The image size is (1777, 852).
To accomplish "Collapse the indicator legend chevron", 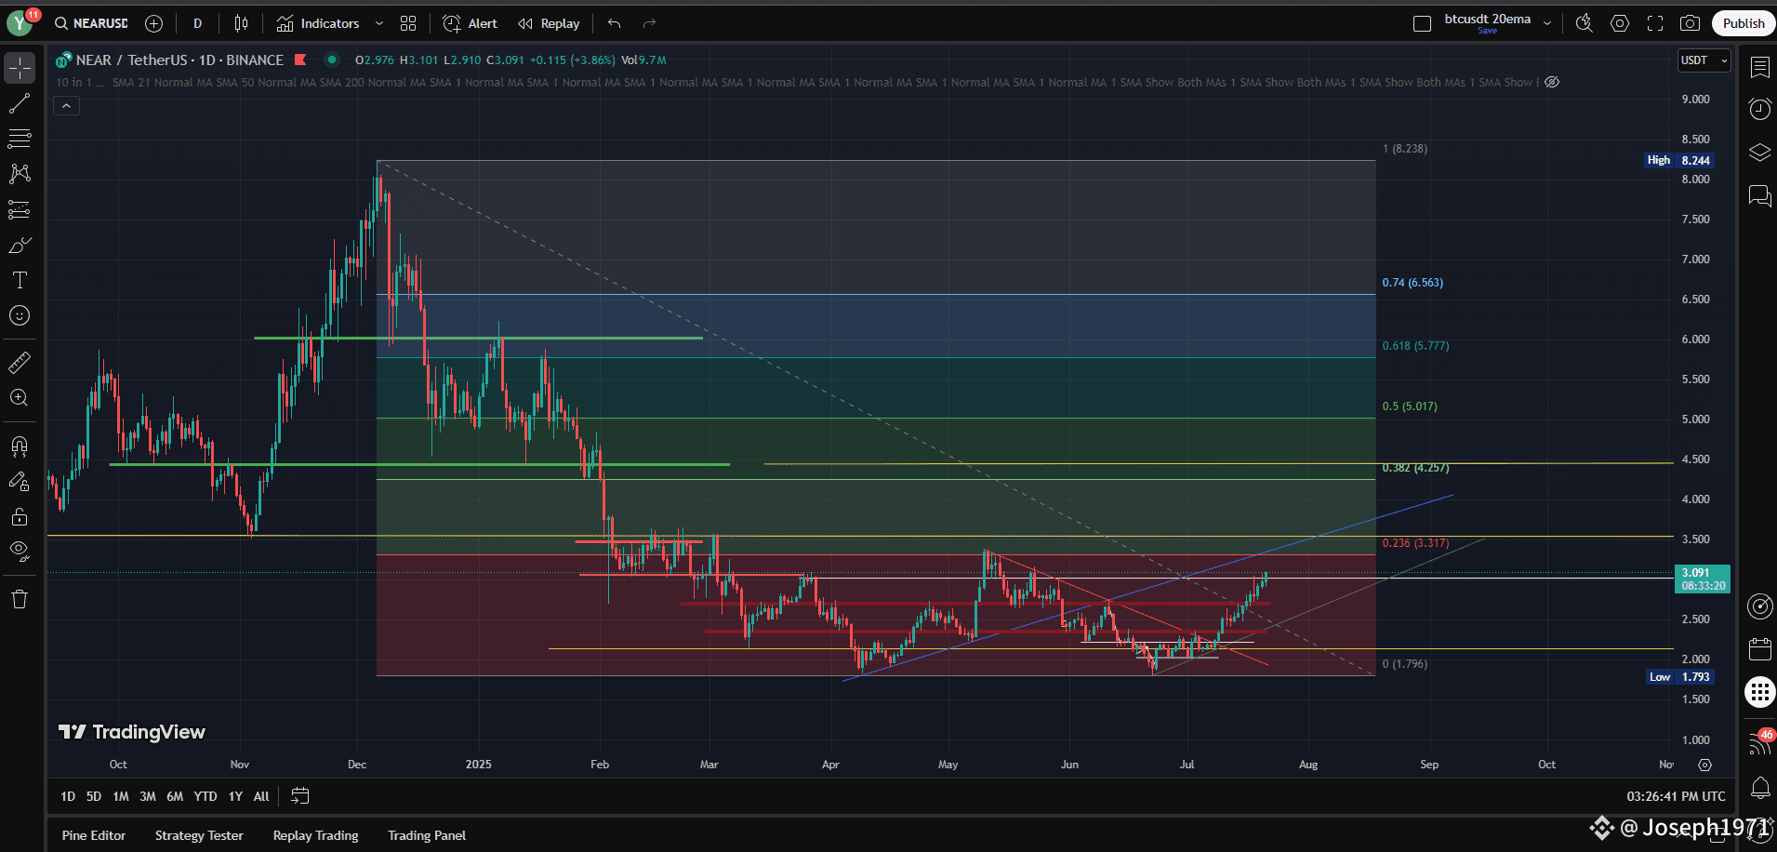I will (66, 106).
